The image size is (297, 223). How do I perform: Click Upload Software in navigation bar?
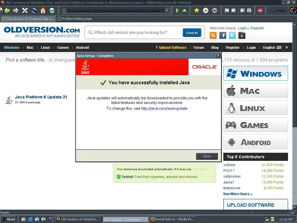(x=171, y=47)
